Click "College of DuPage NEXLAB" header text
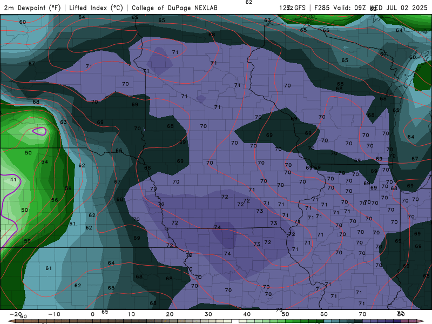The image size is (432, 324). (174, 8)
